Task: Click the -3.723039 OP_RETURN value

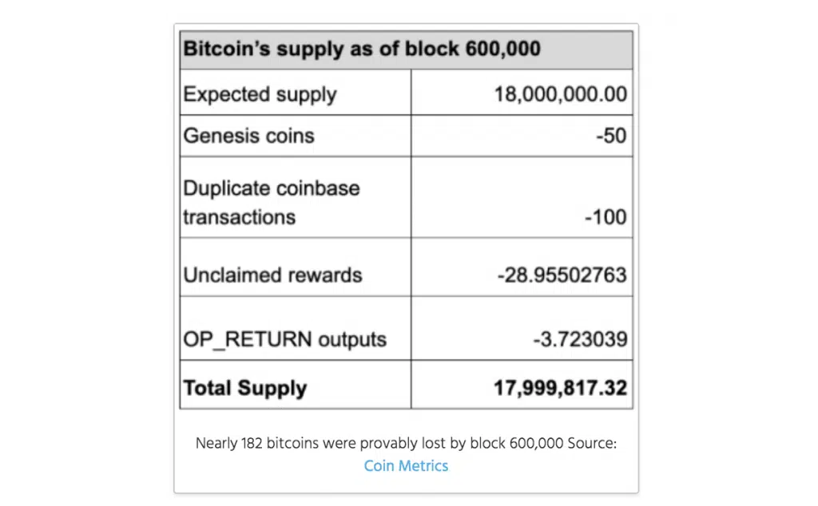Action: tap(580, 340)
